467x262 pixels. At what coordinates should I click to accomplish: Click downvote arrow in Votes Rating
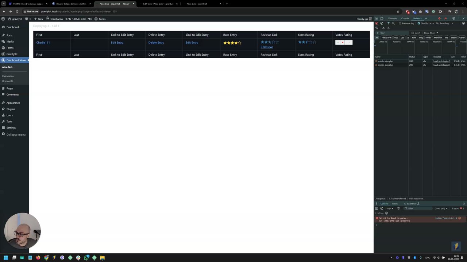click(343, 43)
